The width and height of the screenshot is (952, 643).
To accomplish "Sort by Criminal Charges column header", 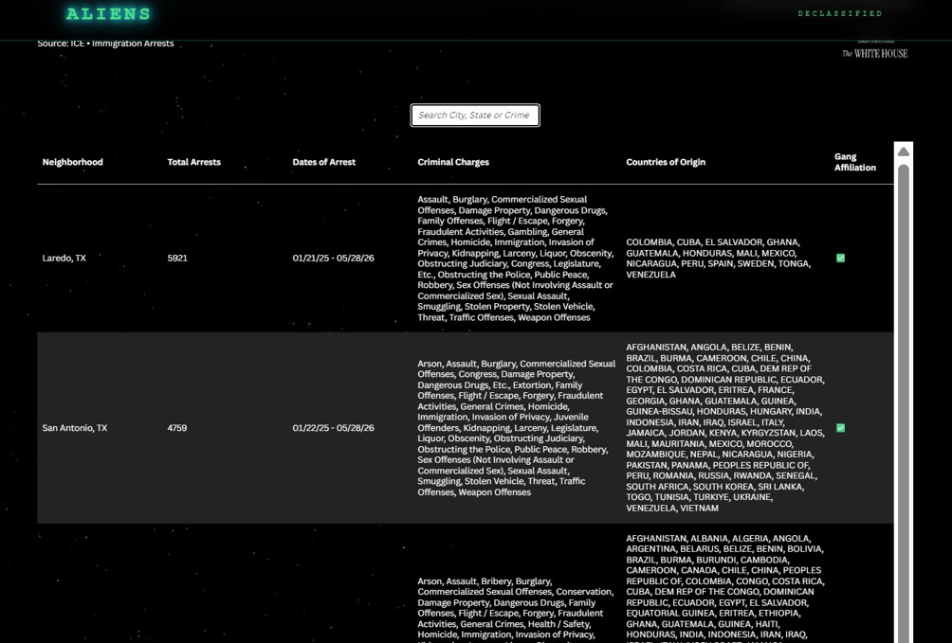I will (453, 162).
